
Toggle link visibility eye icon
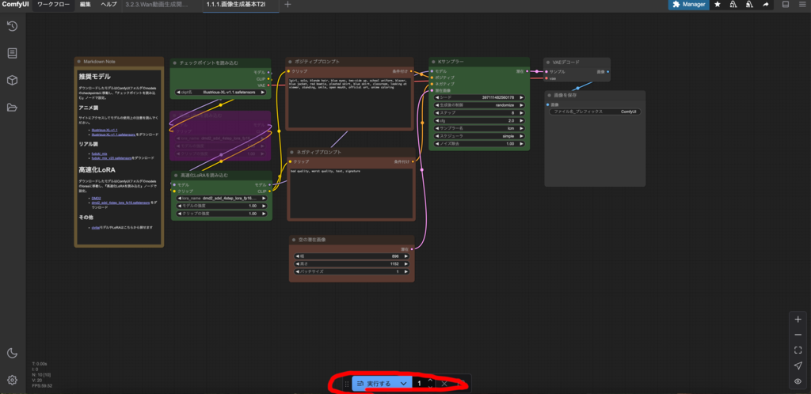click(798, 381)
